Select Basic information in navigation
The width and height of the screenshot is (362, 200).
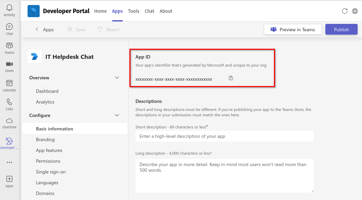(x=75, y=129)
